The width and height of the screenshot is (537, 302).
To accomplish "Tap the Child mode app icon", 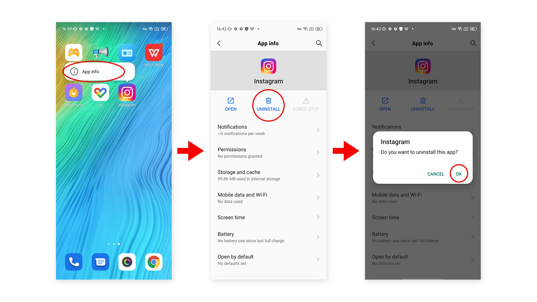I will (x=74, y=93).
